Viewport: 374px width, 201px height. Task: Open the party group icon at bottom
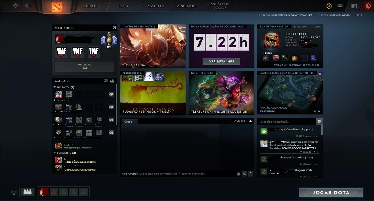tap(28, 192)
